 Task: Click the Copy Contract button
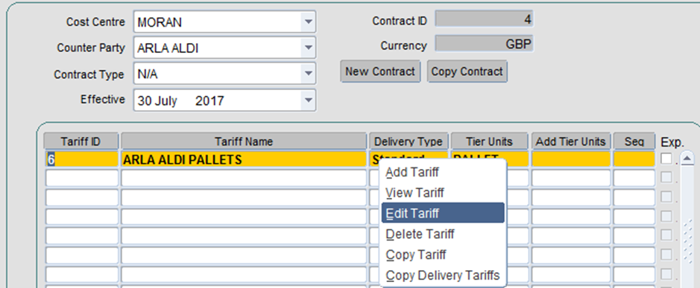(x=467, y=71)
